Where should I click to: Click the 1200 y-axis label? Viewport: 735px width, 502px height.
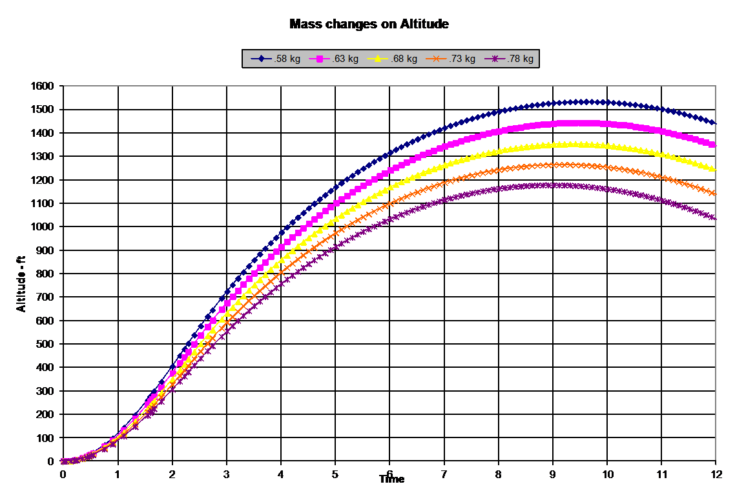pos(42,180)
